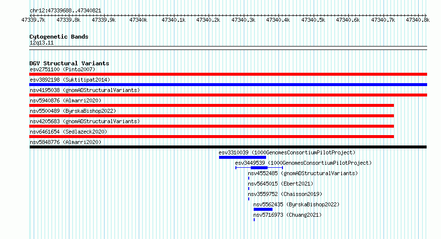Click the red bar under nsv5940876
This screenshot has width=441, height=239.
[x=212, y=105]
